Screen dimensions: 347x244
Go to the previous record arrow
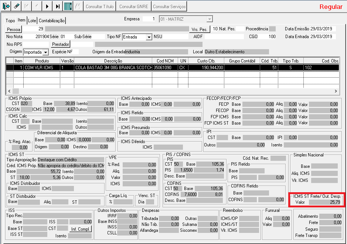coord(37,6)
